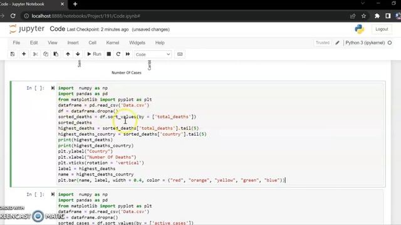The height and width of the screenshot is (225, 401).
Task: Click the pencil edit mode icon
Action: (x=337, y=43)
